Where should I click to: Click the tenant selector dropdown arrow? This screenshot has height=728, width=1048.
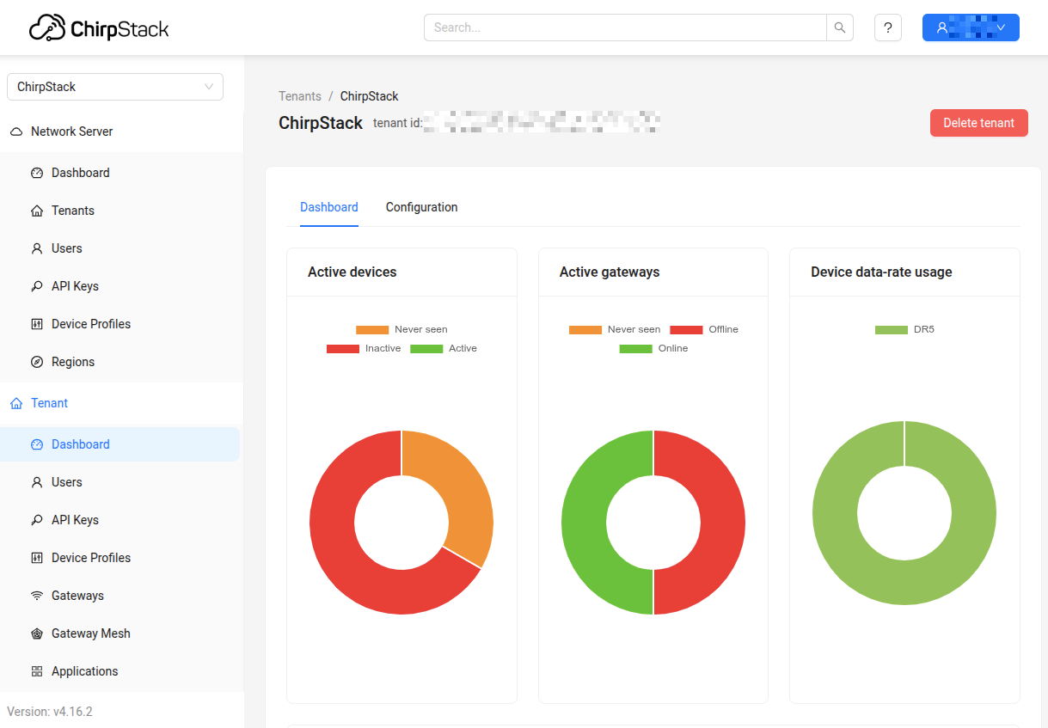click(x=209, y=87)
